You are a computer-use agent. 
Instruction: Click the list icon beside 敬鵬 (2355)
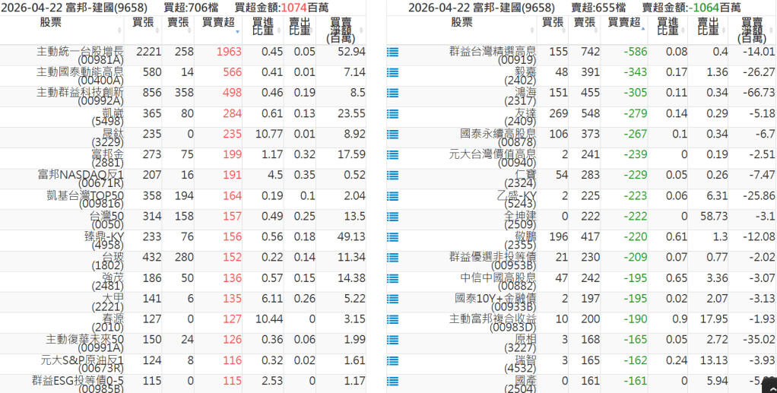[x=392, y=237]
